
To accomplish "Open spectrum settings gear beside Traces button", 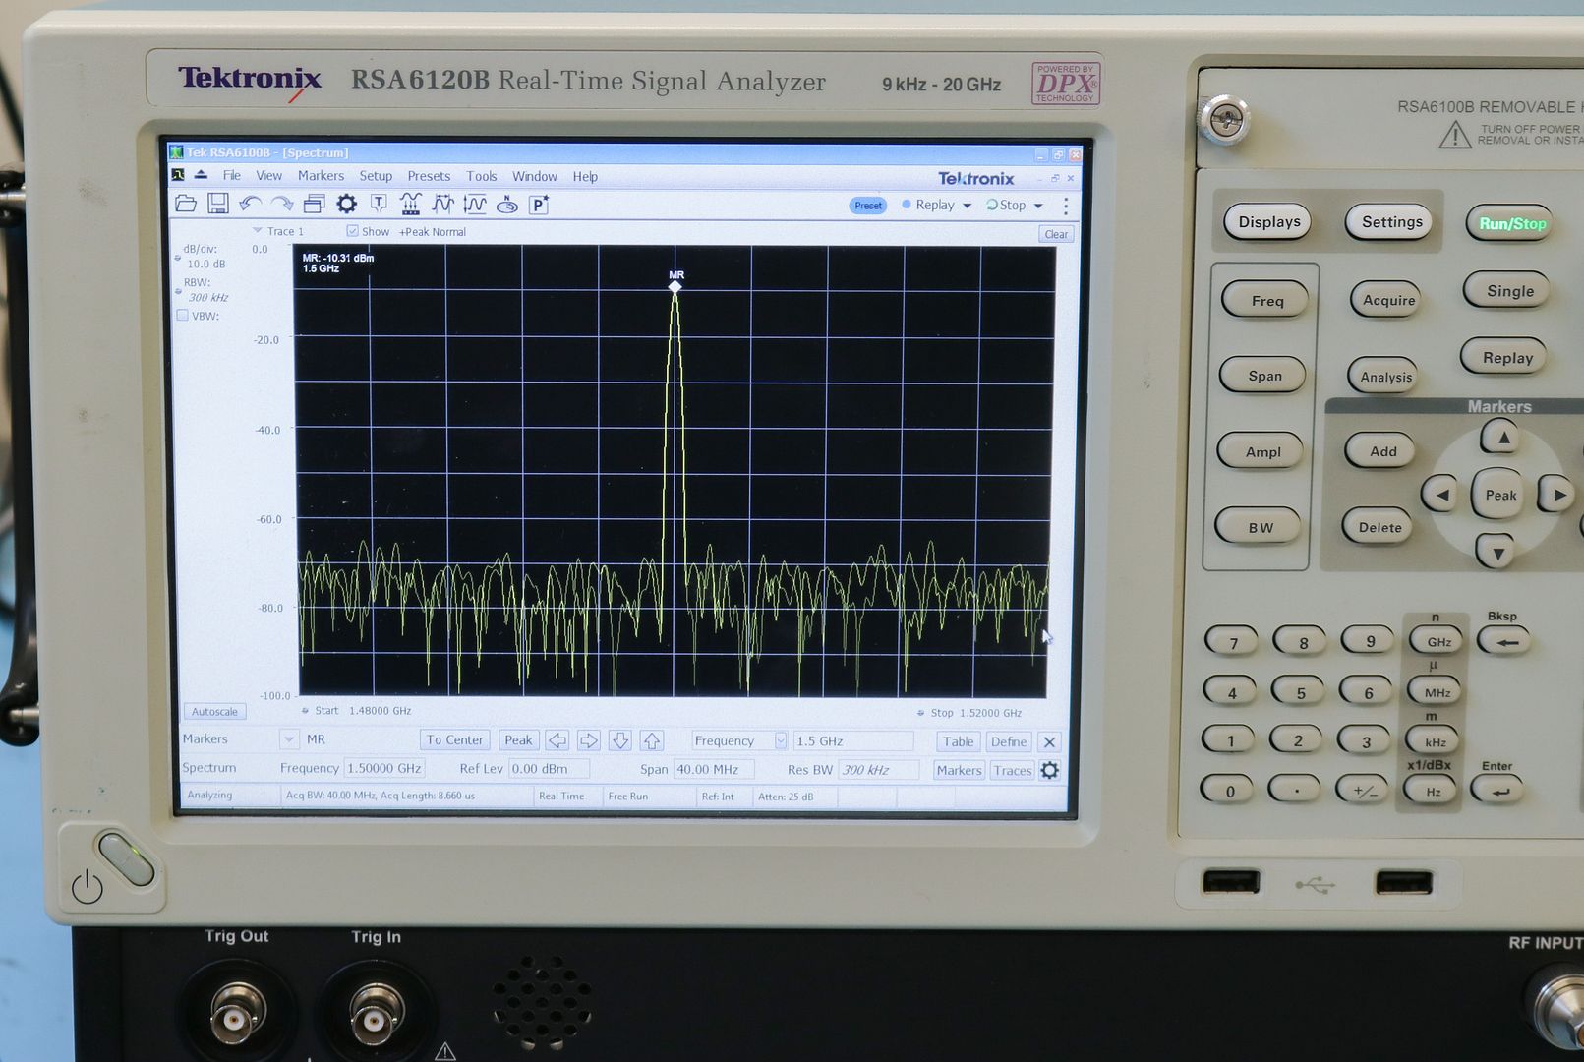I will 1050,770.
